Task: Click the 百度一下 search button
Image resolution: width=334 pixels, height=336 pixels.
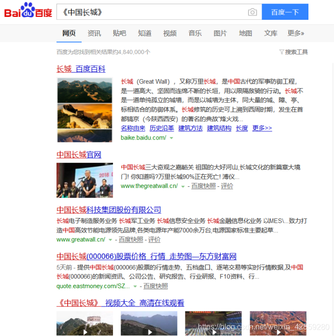Action: tap(285, 12)
